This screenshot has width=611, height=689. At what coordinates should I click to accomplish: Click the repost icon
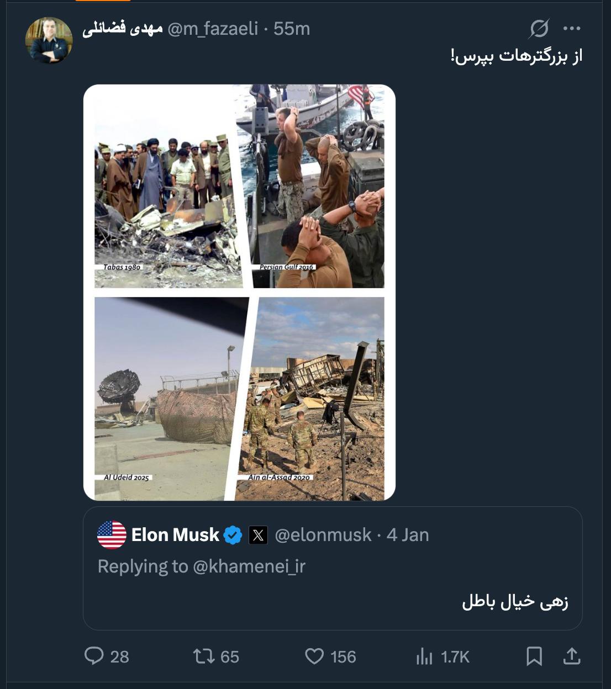204,656
